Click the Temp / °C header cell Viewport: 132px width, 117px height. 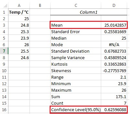point(19,12)
